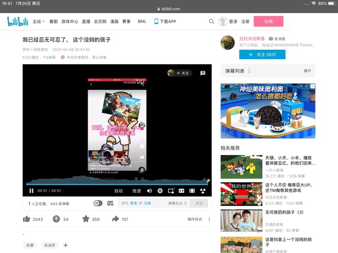Click 网络游戏 category breadcrumb
The height and width of the screenshot is (253, 338).
(40, 50)
